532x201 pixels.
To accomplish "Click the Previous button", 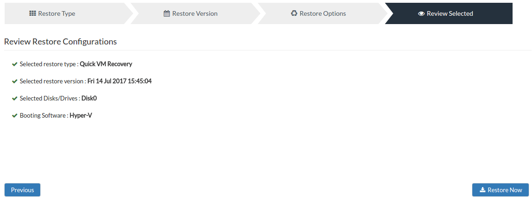I will pos(22,190).
